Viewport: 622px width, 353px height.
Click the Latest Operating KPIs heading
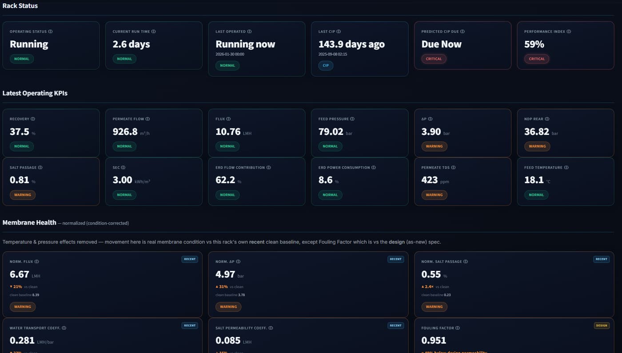[x=35, y=93]
